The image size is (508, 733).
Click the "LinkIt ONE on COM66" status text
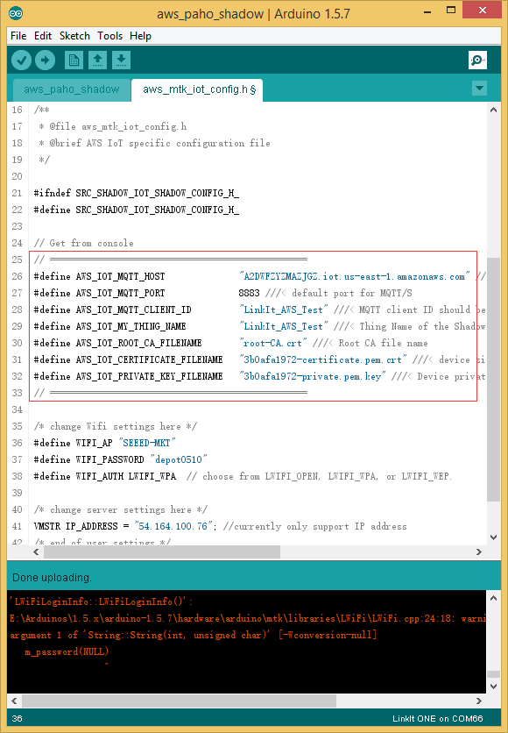tap(438, 718)
